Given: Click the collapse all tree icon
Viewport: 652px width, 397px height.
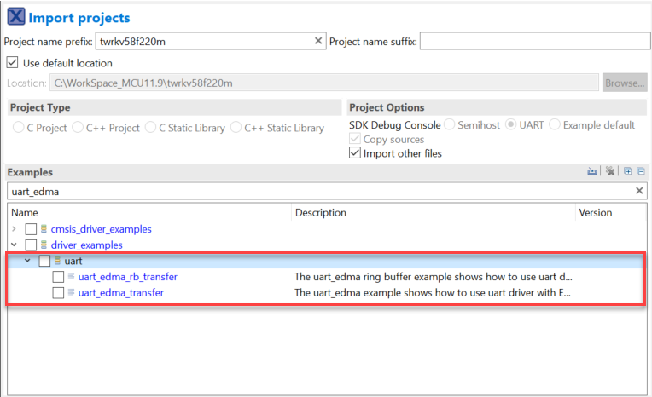Looking at the screenshot, I should pyautogui.click(x=641, y=171).
